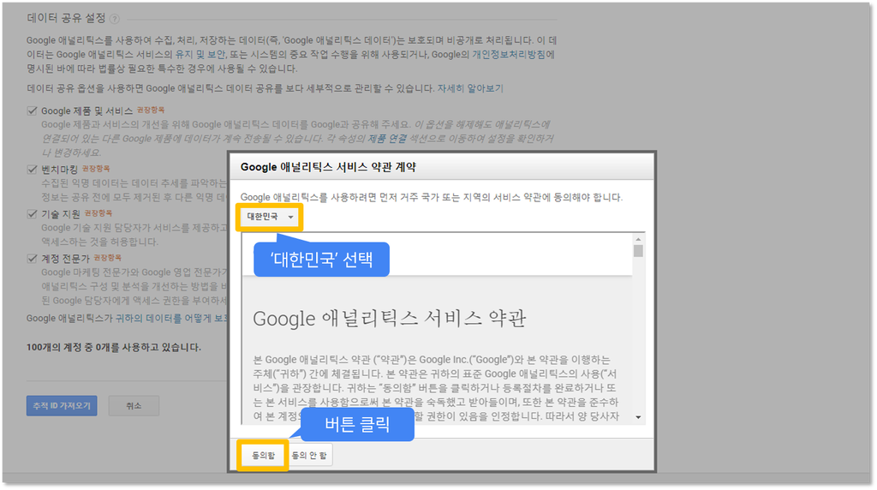Screen dimensions: 877x490
Task: Open the 제품 연결 link
Action: click(386, 138)
